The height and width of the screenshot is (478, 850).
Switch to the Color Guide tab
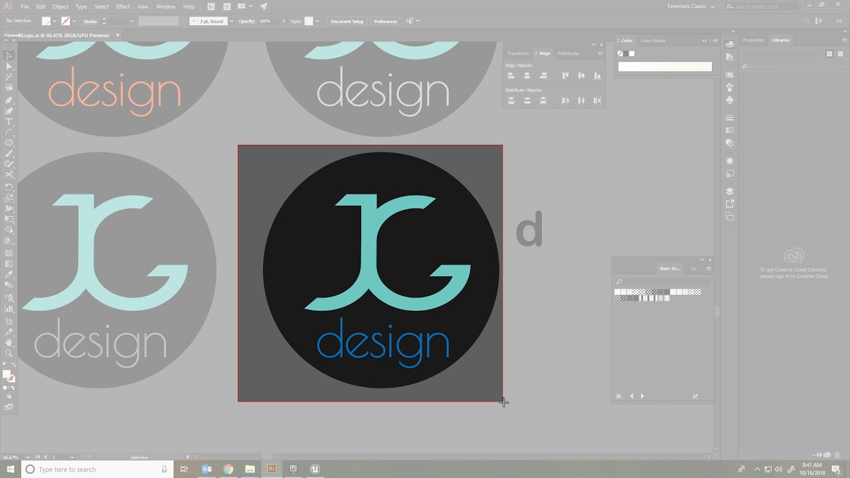click(x=653, y=40)
